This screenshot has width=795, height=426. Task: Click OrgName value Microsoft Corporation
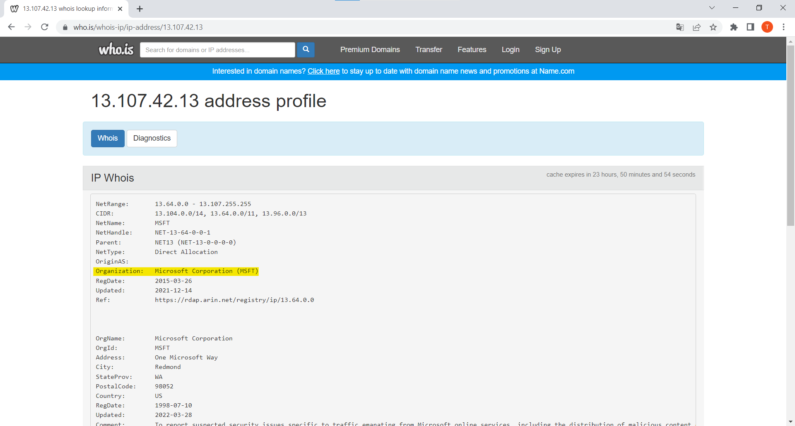point(194,338)
